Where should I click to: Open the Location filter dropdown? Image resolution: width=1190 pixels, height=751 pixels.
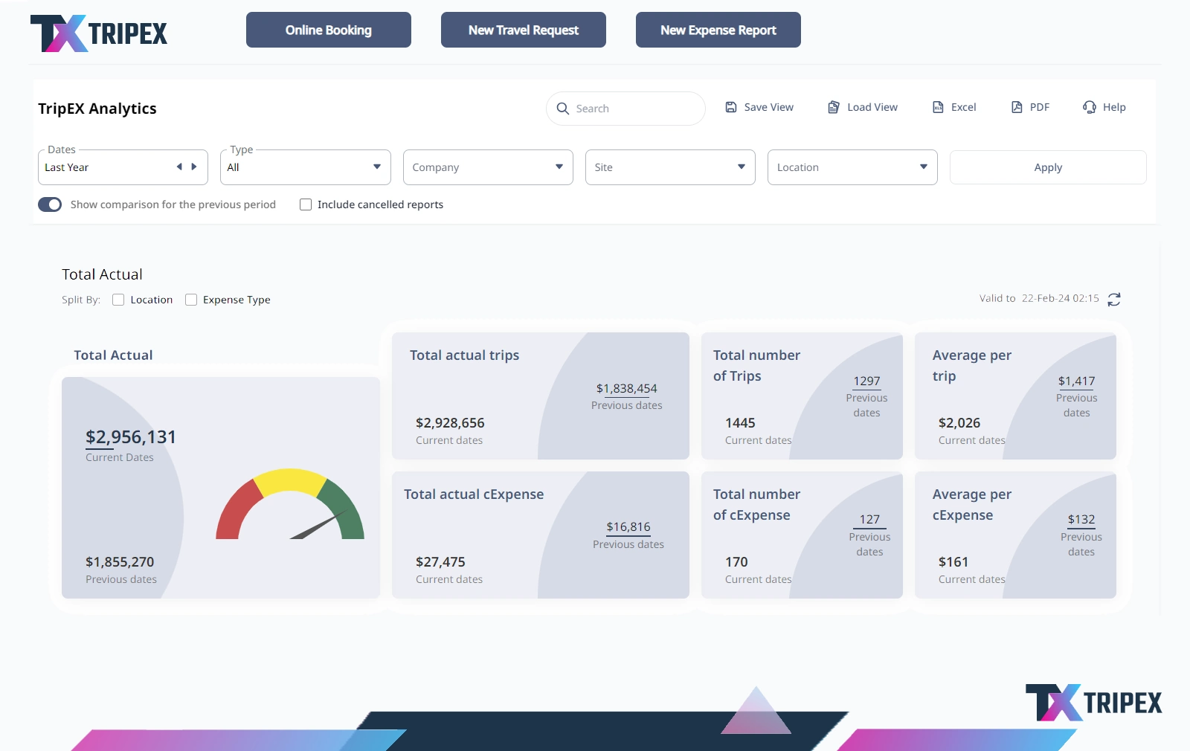coord(852,167)
